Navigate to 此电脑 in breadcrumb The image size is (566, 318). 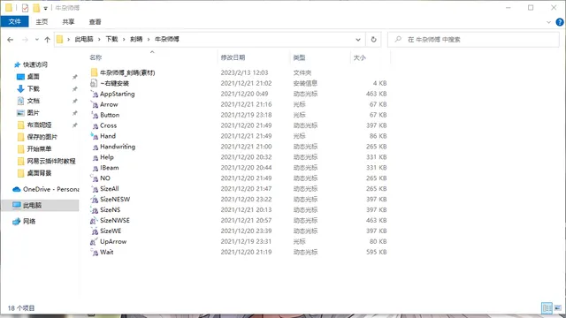tap(84, 39)
